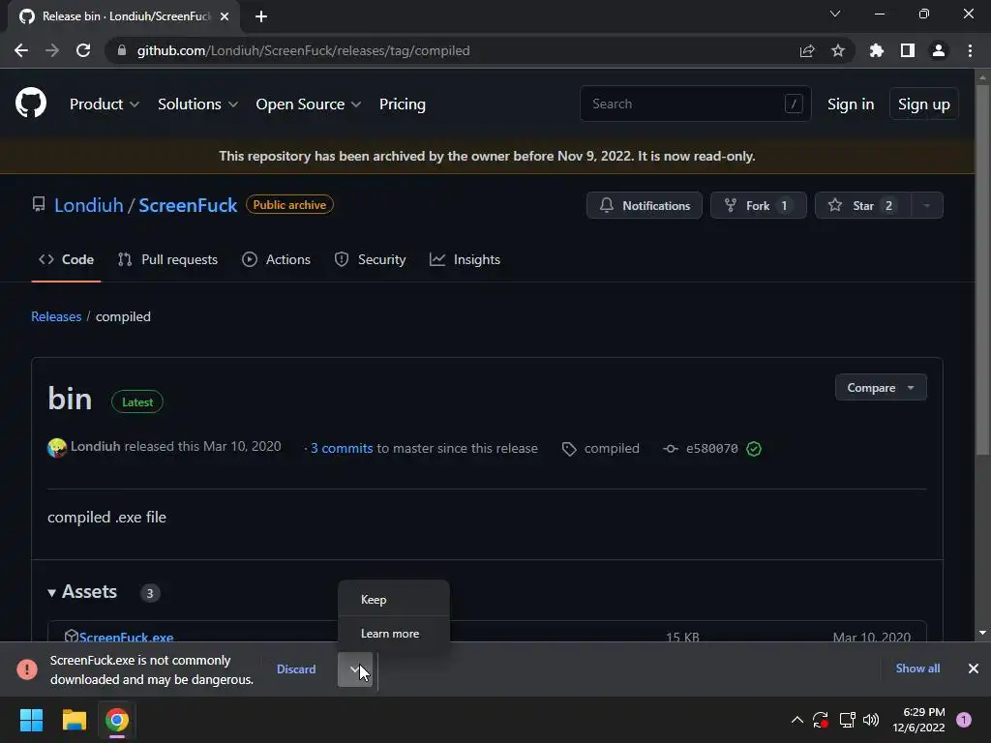Reload the page with refresh icon
Screen dimensions: 991x743
83,50
